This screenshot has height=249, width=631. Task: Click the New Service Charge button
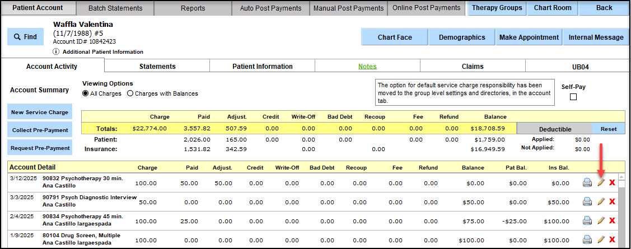pos(40,112)
